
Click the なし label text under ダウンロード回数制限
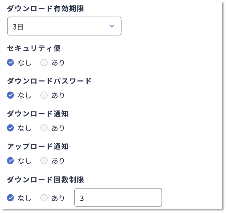tap(24, 198)
